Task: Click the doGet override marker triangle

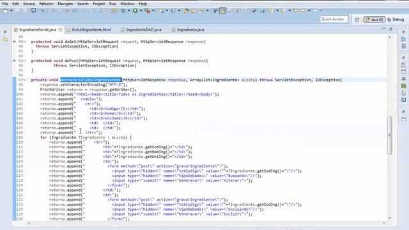Action: pyautogui.click(x=14, y=41)
